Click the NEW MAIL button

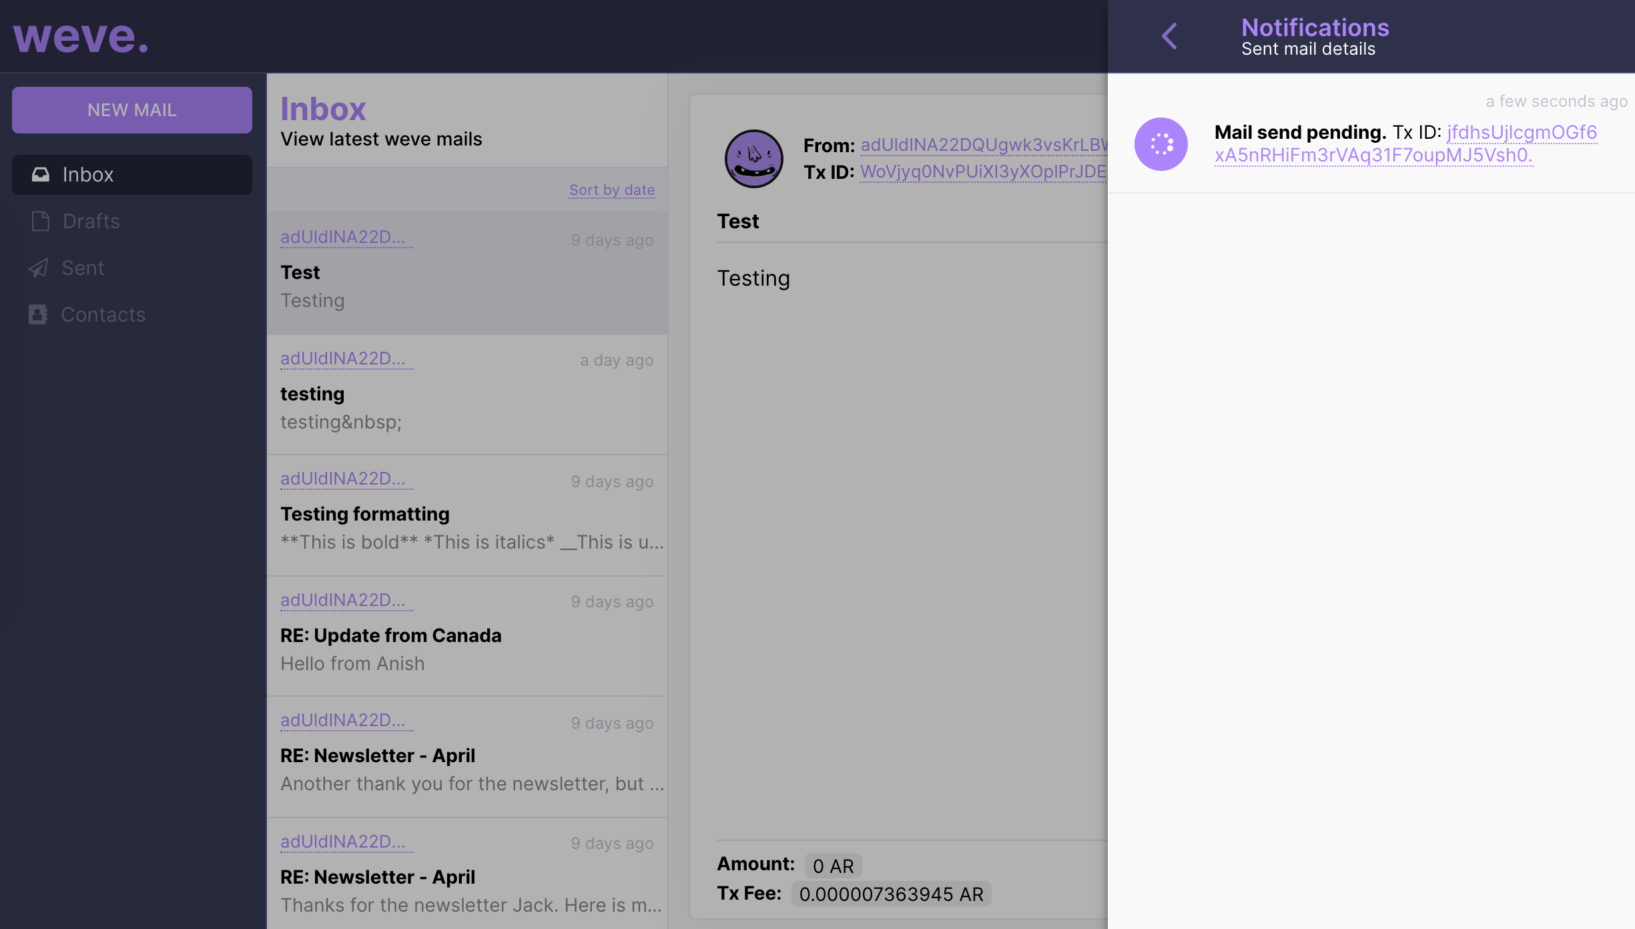(131, 109)
